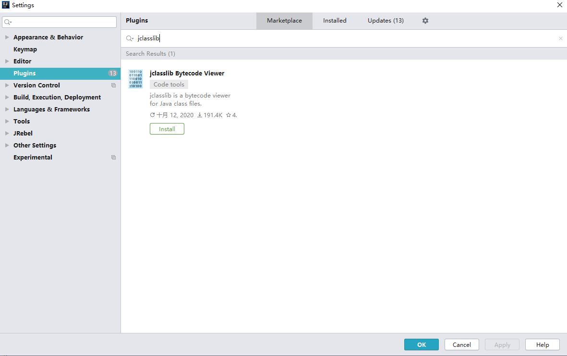Confirm settings with the OK button
The height and width of the screenshot is (356, 567).
(x=421, y=344)
